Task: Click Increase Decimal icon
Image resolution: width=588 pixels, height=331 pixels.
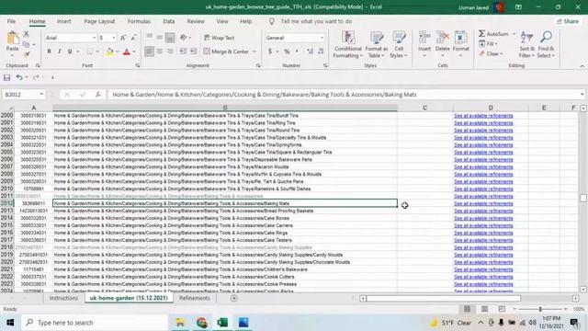Action: (x=310, y=51)
